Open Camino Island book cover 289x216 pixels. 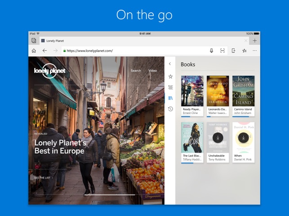[x=244, y=91]
